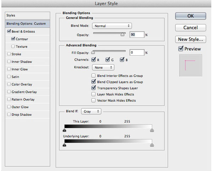The height and width of the screenshot is (171, 213).
Task: Toggle the Preview checkbox
Action: [x=181, y=49]
